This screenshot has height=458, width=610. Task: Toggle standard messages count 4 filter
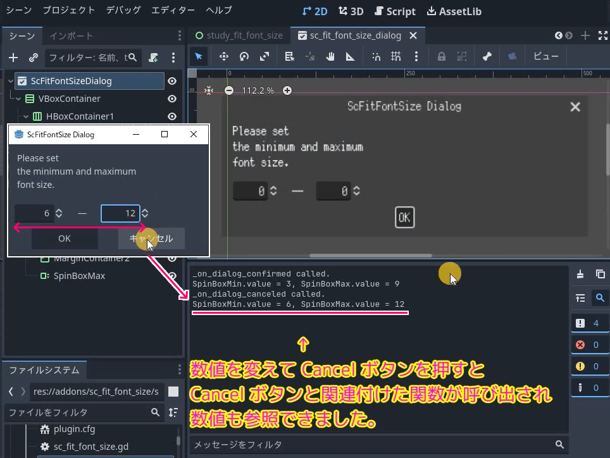point(590,323)
